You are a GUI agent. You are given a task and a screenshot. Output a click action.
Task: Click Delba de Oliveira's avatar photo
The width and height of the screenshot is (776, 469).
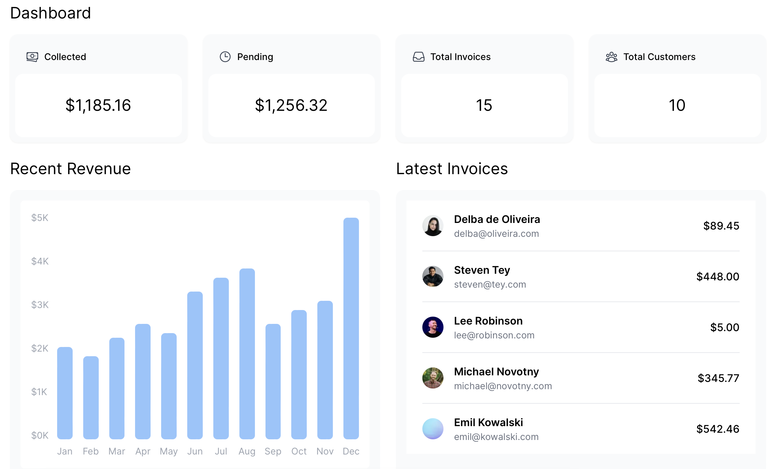tap(433, 226)
